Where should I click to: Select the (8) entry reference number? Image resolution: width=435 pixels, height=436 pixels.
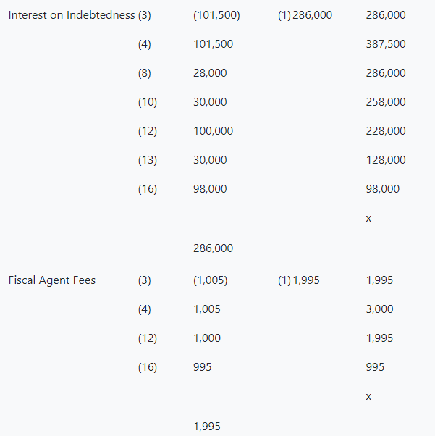[145, 73]
